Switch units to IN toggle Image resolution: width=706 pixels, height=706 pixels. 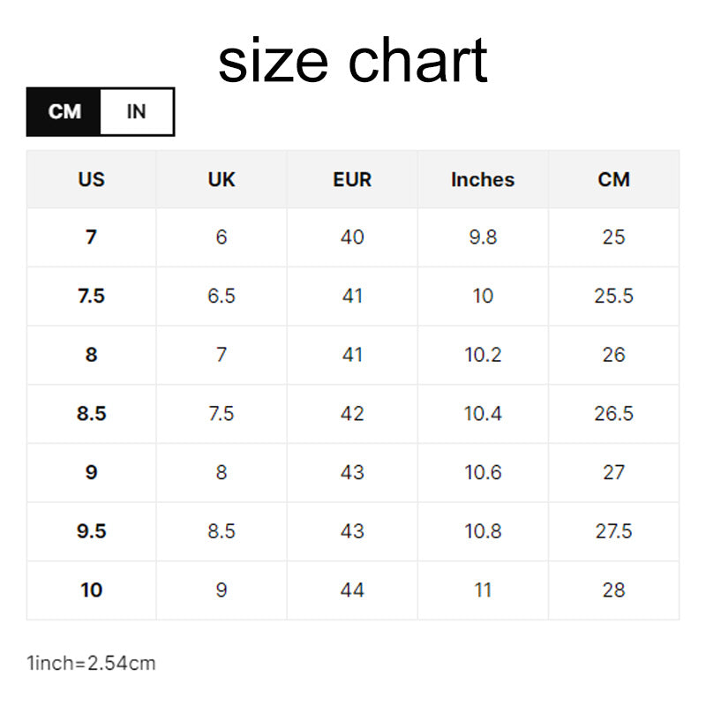click(x=137, y=112)
